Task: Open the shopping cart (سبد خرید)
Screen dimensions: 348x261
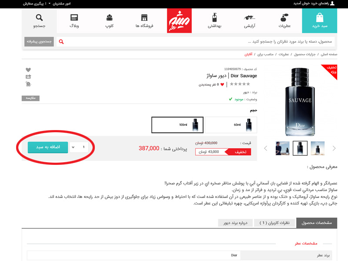Action: click(x=319, y=20)
